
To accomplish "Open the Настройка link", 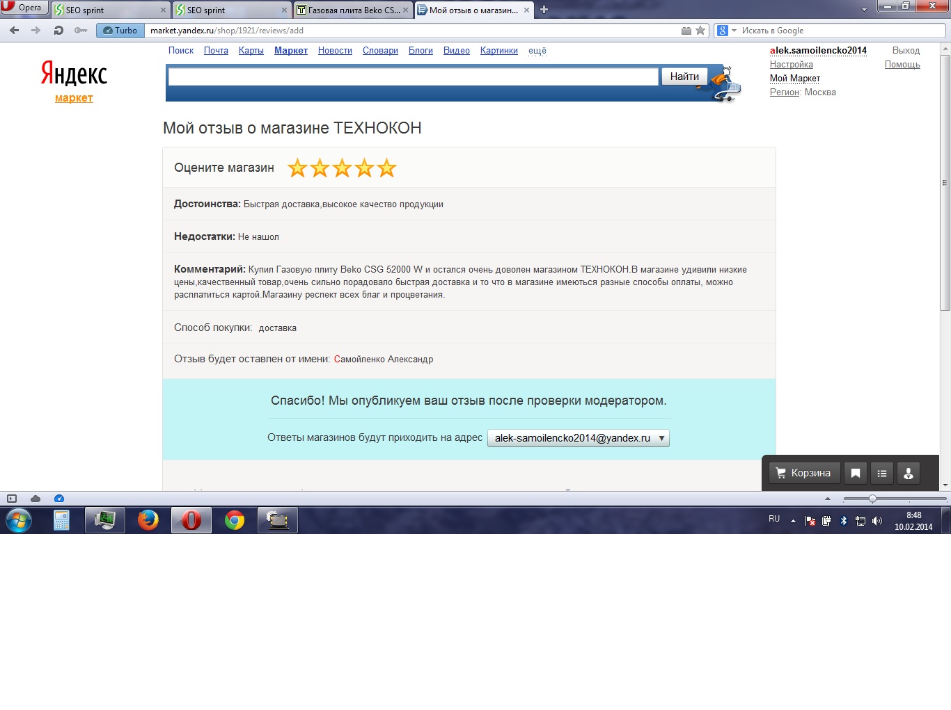I will click(x=791, y=65).
